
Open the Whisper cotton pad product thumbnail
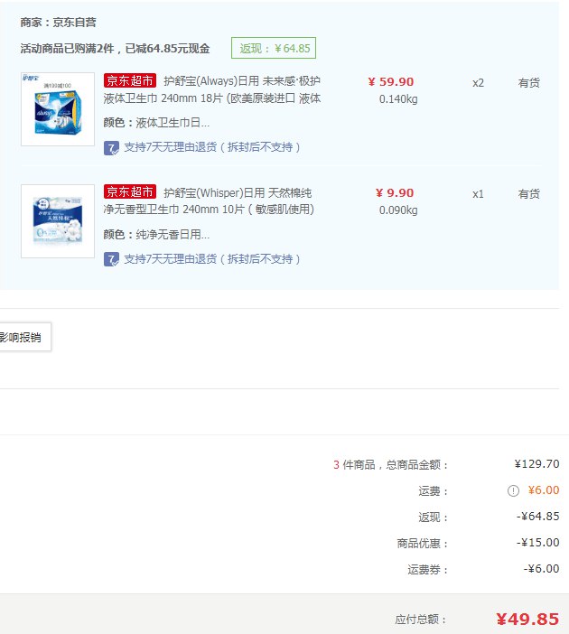58,221
